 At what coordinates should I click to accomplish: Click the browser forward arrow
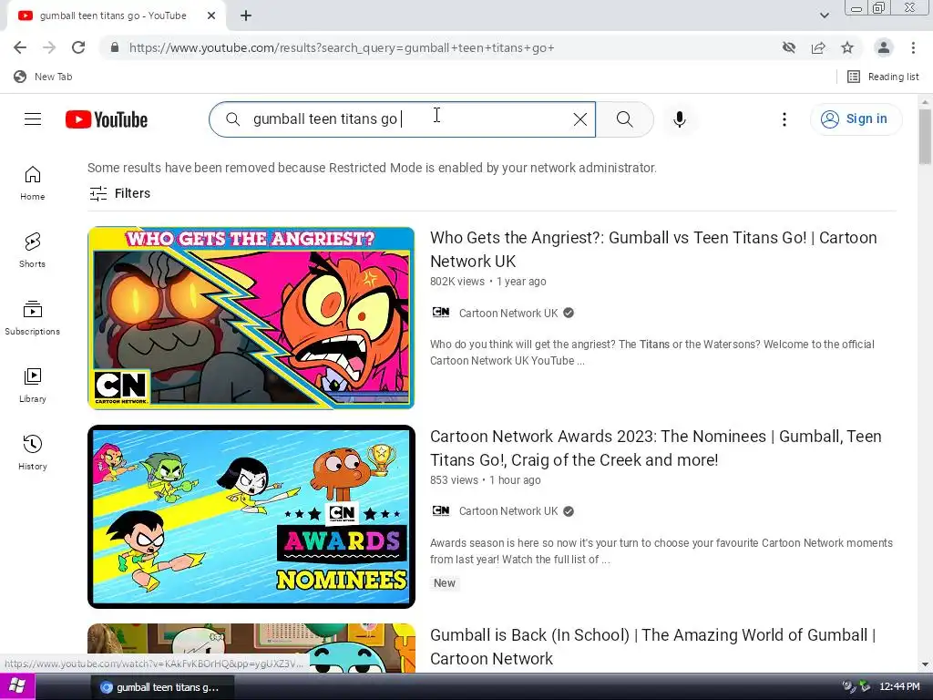coord(49,47)
